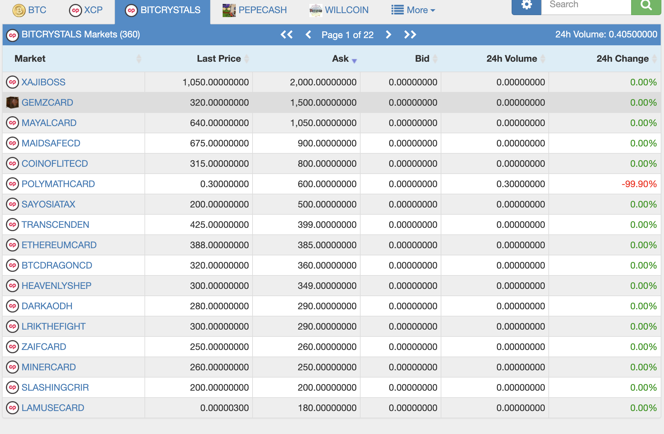Sort by Last Price column

tap(199, 59)
